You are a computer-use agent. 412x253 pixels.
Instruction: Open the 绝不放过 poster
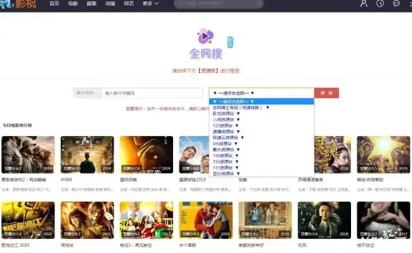click(x=383, y=220)
